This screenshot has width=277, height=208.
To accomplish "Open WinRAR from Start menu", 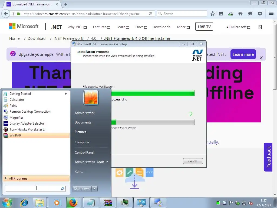I will click(36, 135).
